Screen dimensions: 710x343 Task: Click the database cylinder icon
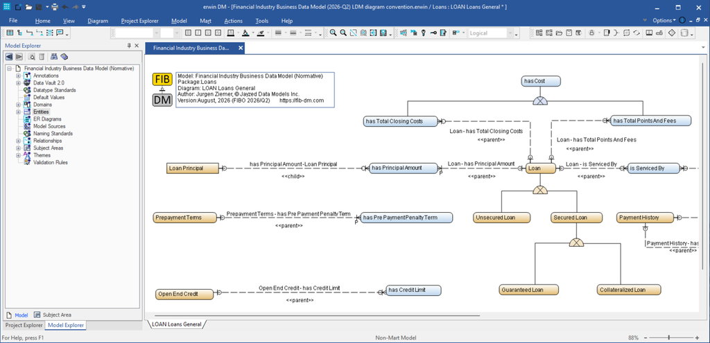684,33
